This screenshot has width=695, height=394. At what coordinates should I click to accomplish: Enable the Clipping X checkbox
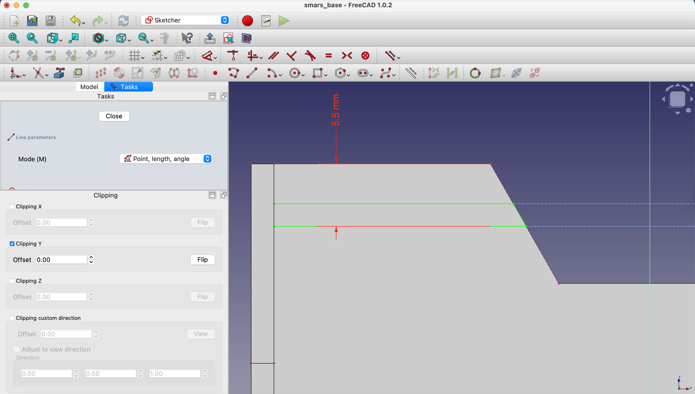click(12, 206)
